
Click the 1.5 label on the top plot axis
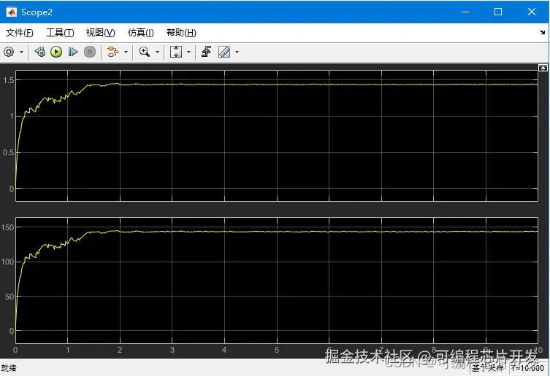pyautogui.click(x=9, y=80)
